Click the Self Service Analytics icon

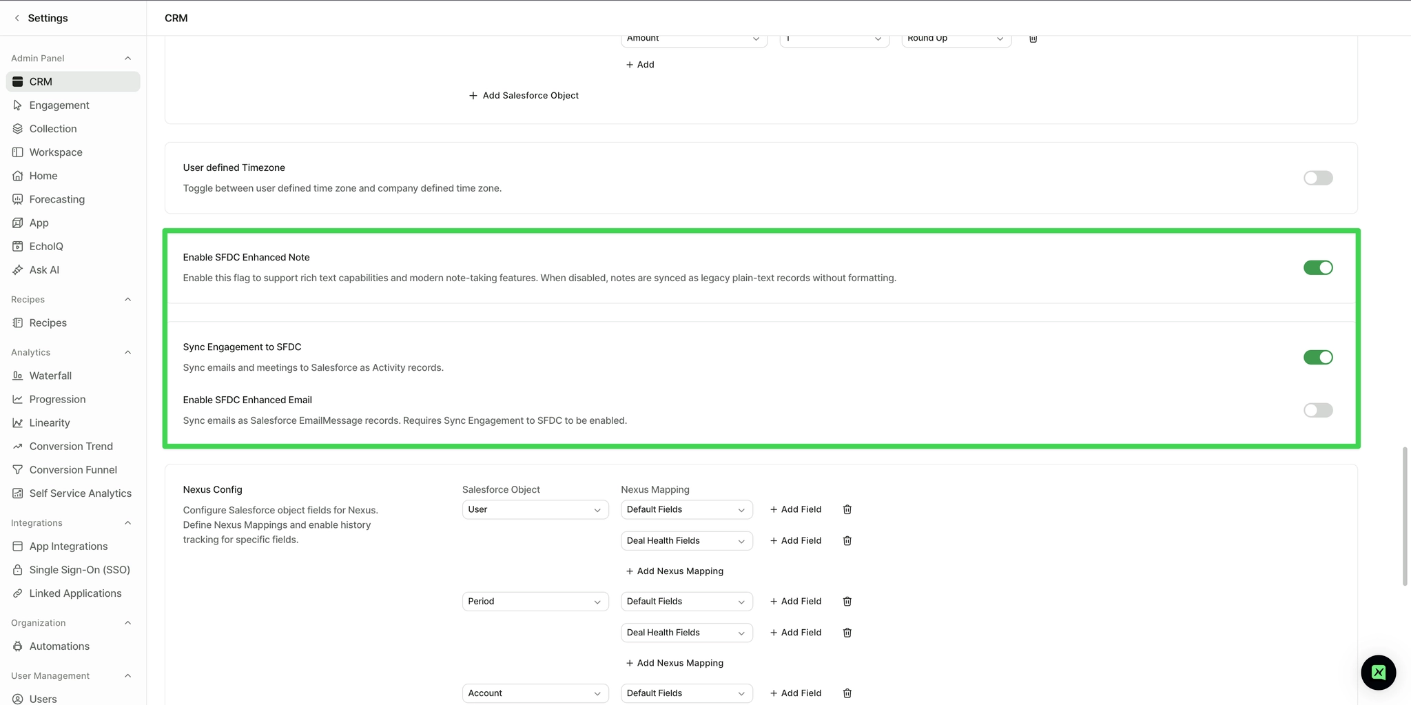18,493
